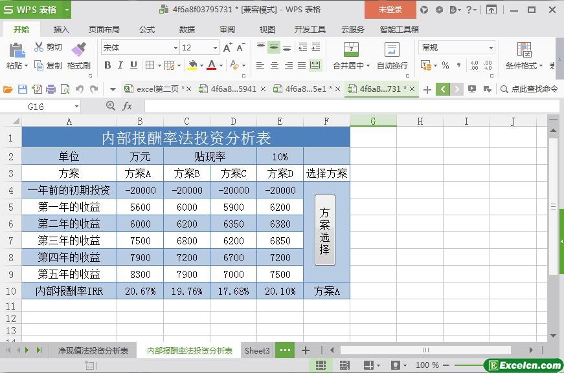Click the red font color button
The height and width of the screenshot is (373, 564).
coord(212,65)
